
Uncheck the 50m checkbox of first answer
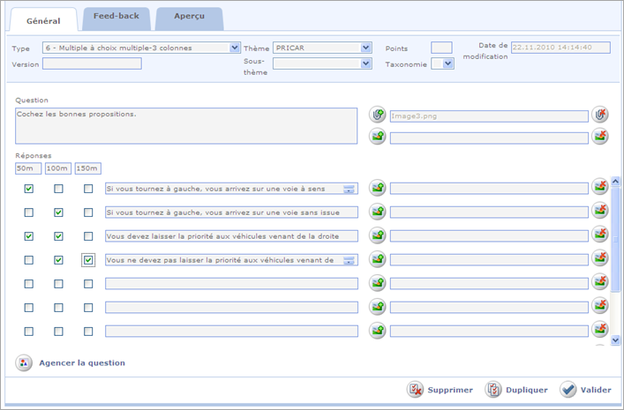[x=29, y=189]
